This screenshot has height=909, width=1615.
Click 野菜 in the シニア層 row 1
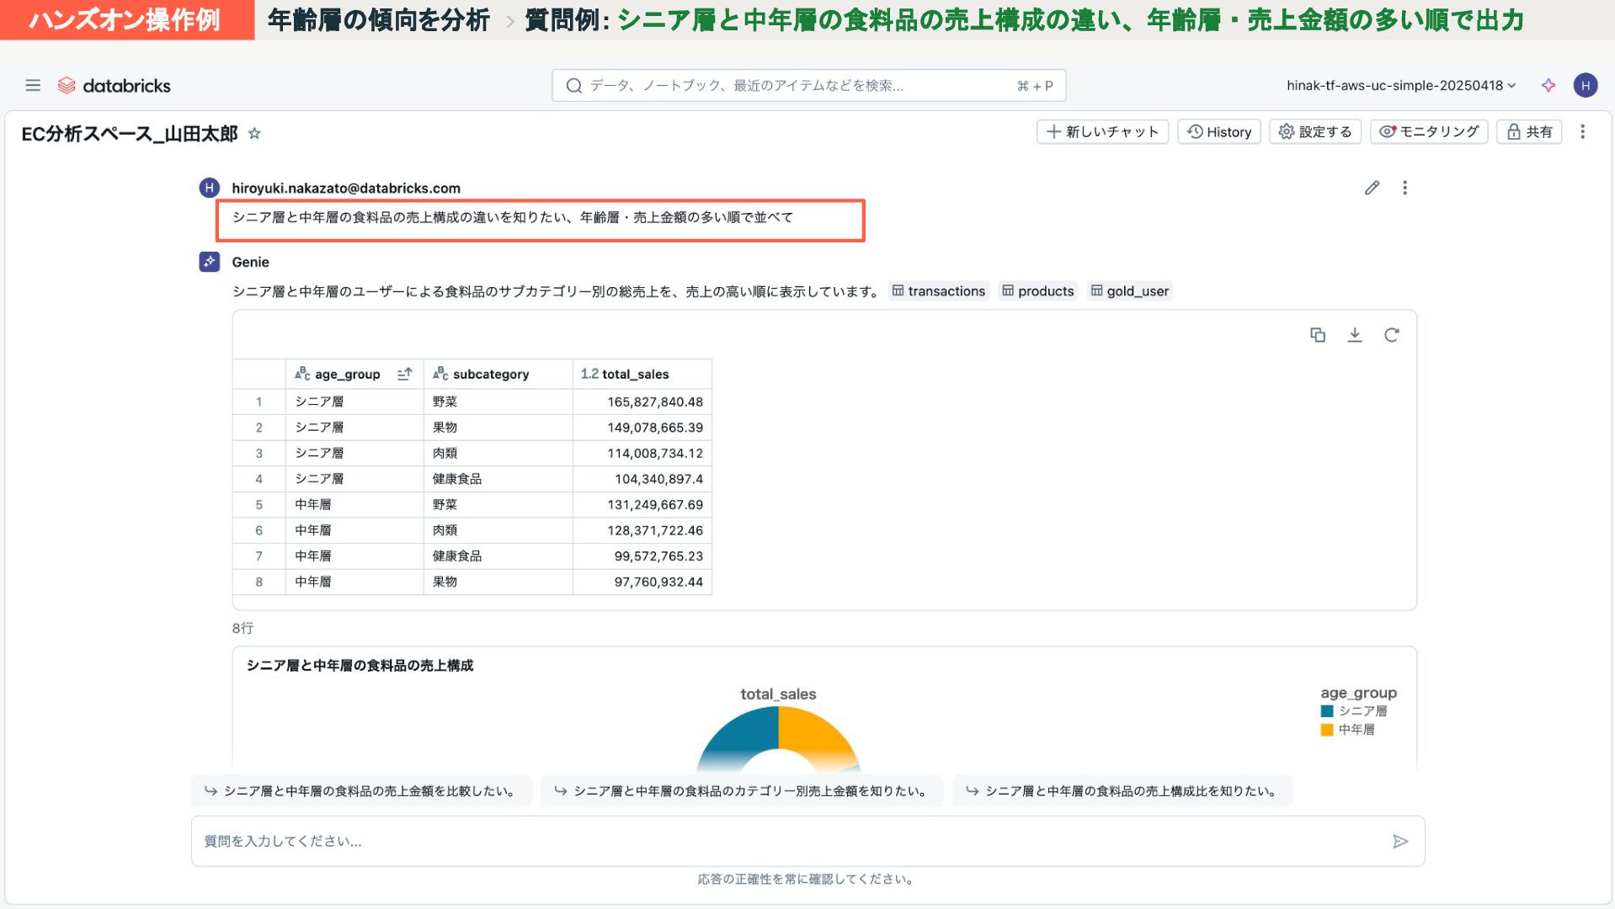(445, 401)
